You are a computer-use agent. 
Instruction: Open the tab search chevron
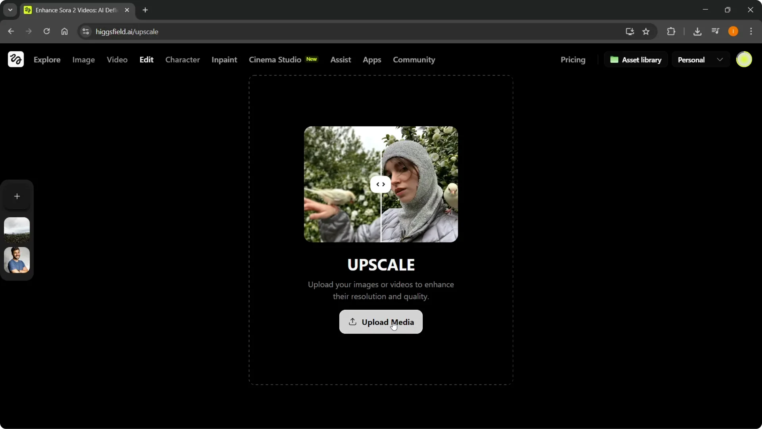pyautogui.click(x=10, y=10)
